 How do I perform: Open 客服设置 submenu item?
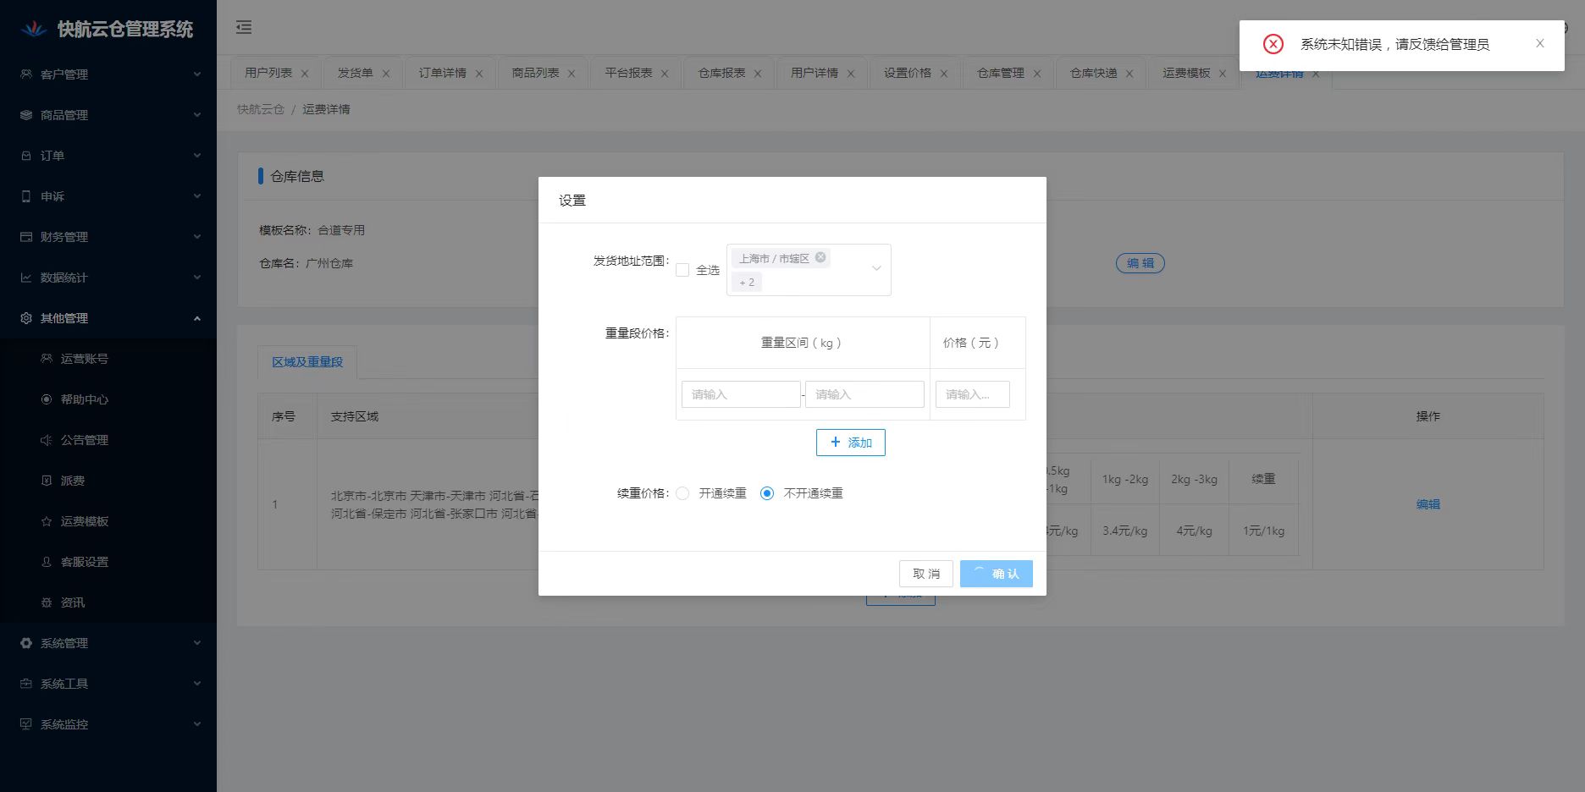point(108,562)
